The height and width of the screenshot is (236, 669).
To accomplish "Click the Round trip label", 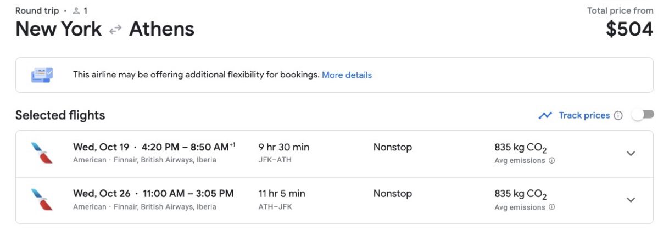I will (37, 10).
